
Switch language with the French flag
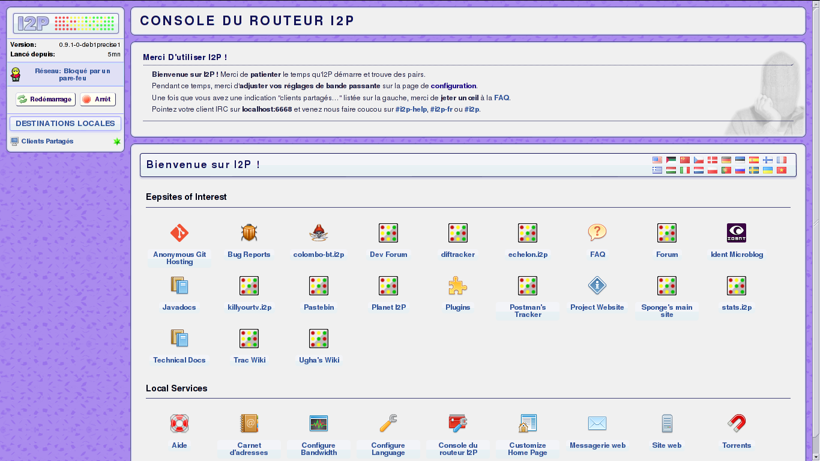782,160
